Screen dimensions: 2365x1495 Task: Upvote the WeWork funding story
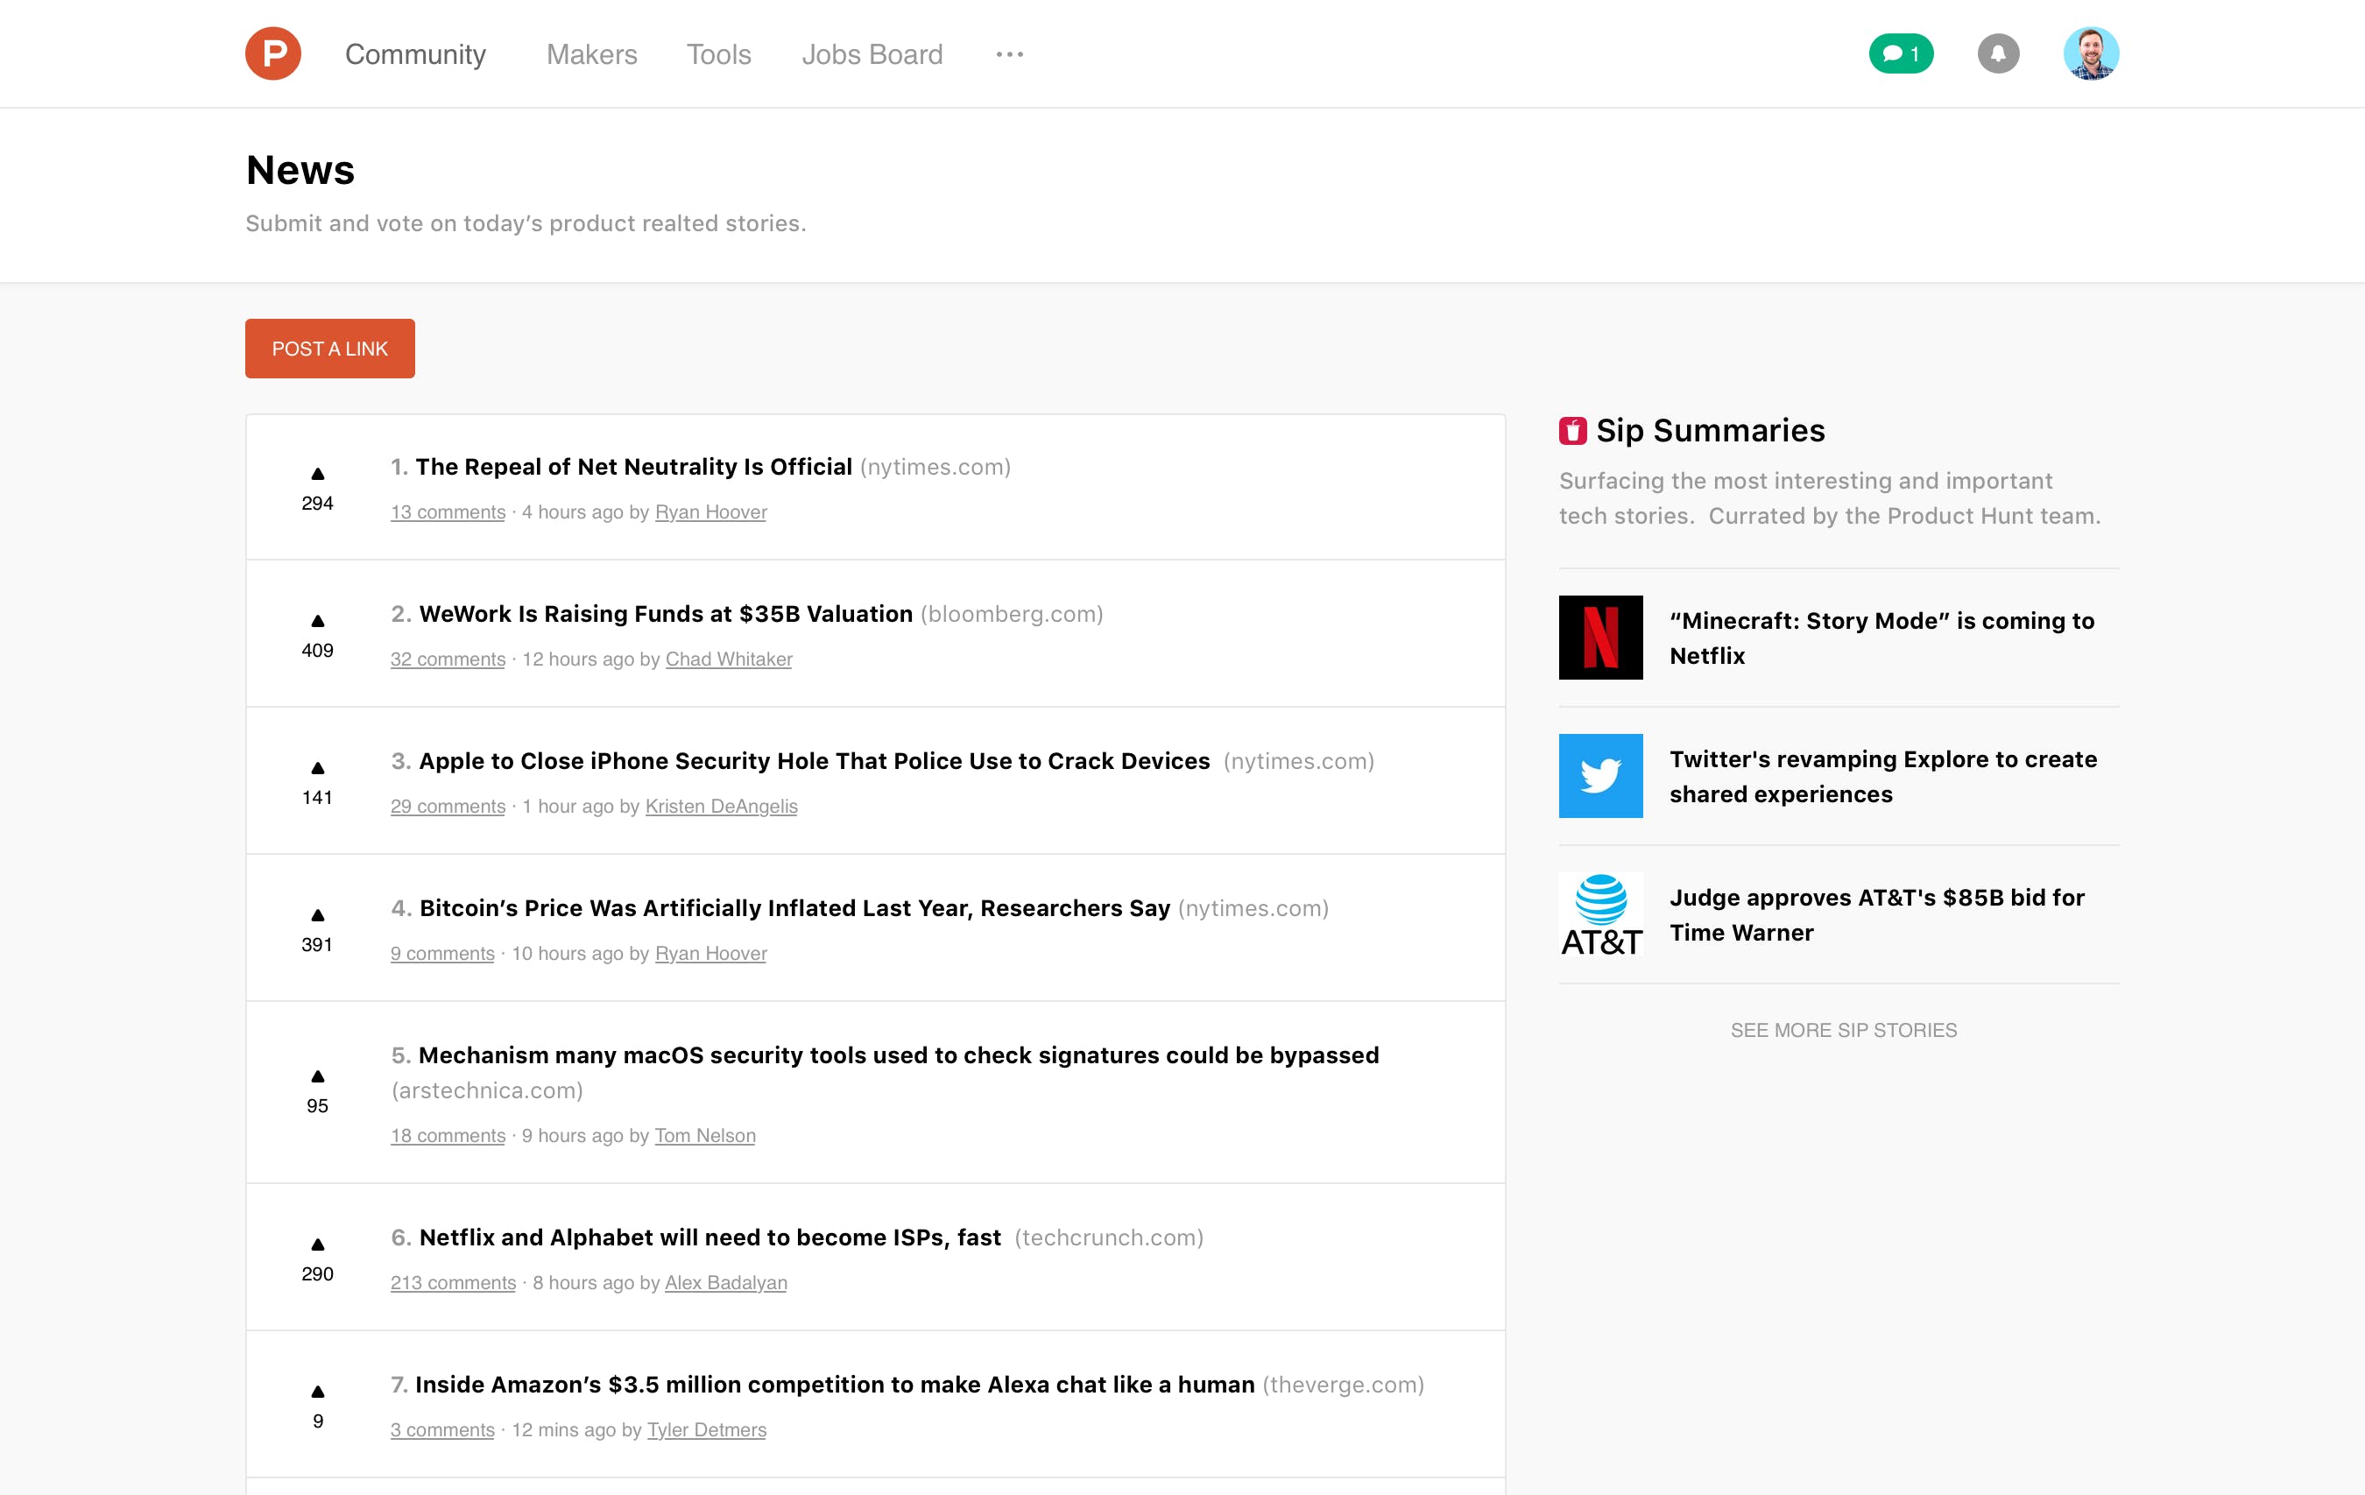tap(317, 622)
